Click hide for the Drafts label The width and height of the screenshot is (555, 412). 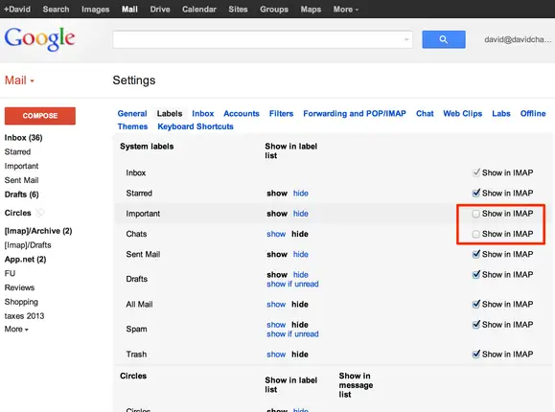point(301,275)
